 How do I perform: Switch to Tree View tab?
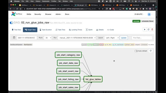tap(16, 30)
